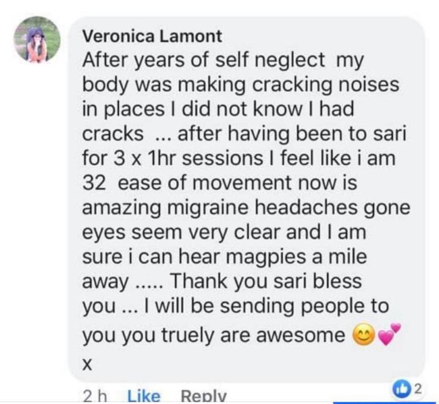
Task: Click "After years of self neglect" line
Action: click(204, 61)
